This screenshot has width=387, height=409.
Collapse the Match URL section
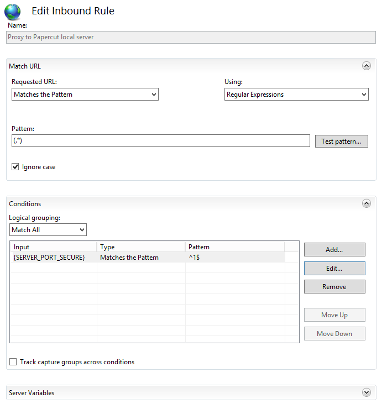click(366, 66)
